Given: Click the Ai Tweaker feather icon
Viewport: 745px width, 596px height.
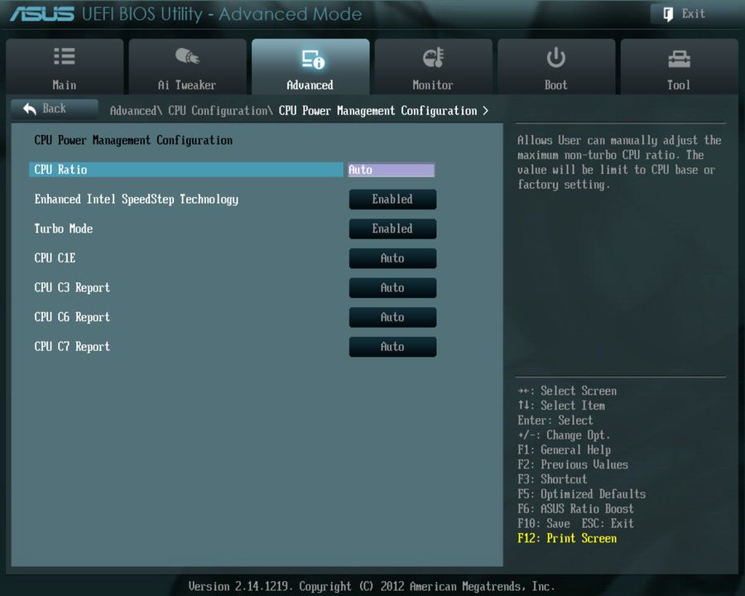Looking at the screenshot, I should click(187, 56).
